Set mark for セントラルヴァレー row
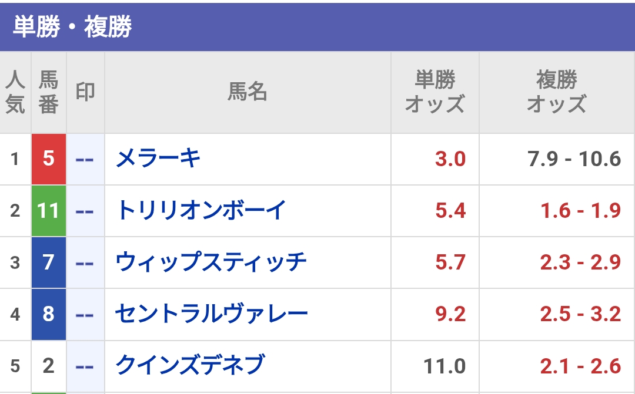Viewport: 635px width, 394px height. tap(85, 314)
